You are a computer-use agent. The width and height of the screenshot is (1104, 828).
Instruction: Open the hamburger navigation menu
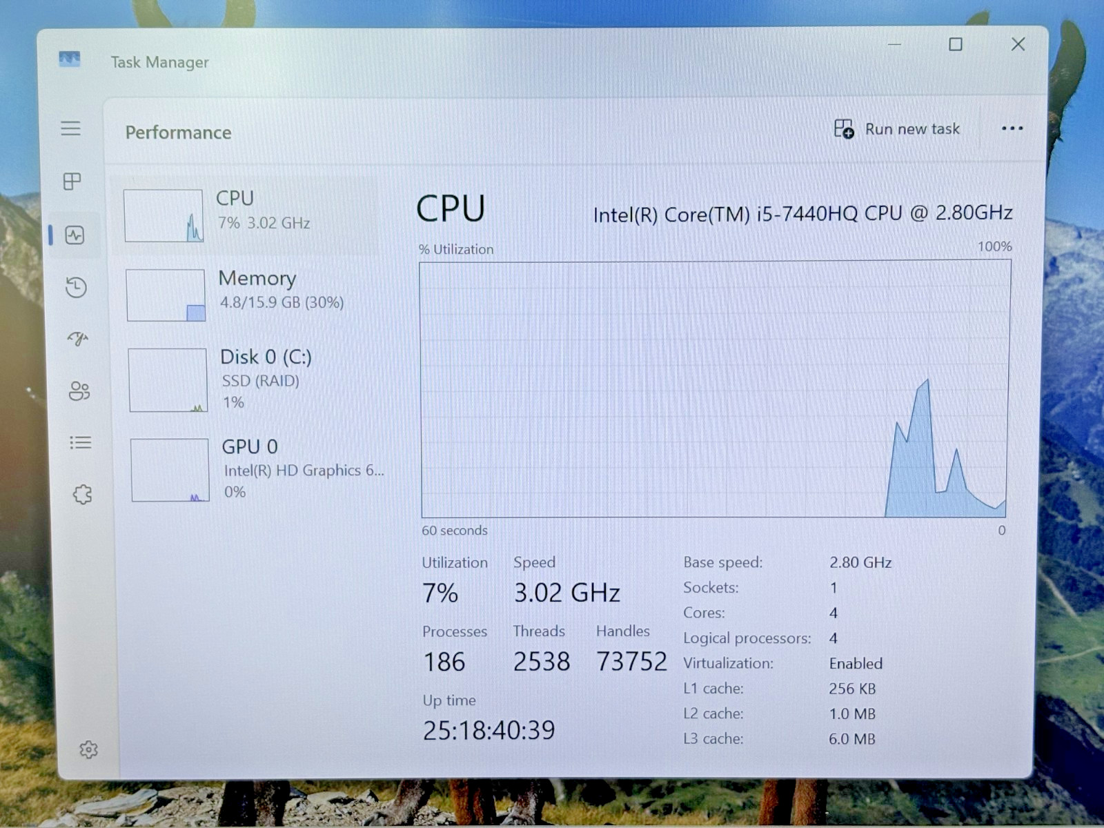70,128
